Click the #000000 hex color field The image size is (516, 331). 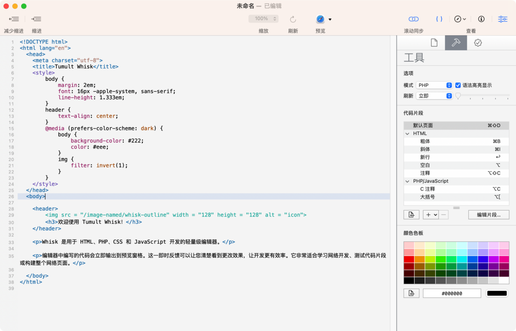tap(452, 294)
